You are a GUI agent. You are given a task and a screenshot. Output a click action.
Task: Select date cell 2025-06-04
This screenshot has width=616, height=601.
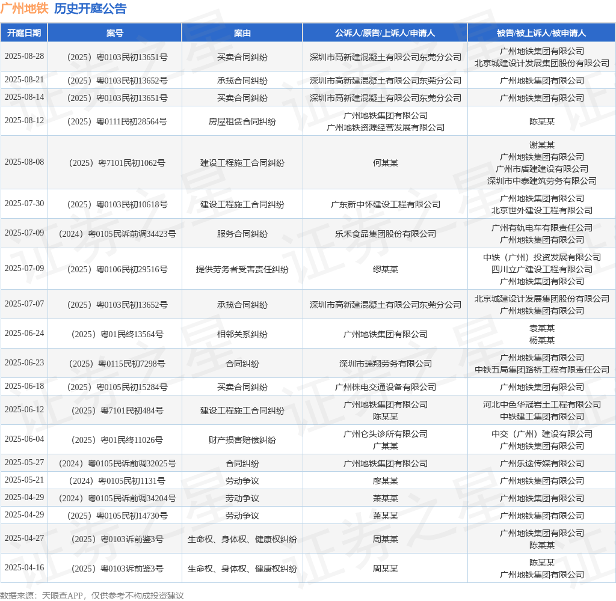point(24,439)
